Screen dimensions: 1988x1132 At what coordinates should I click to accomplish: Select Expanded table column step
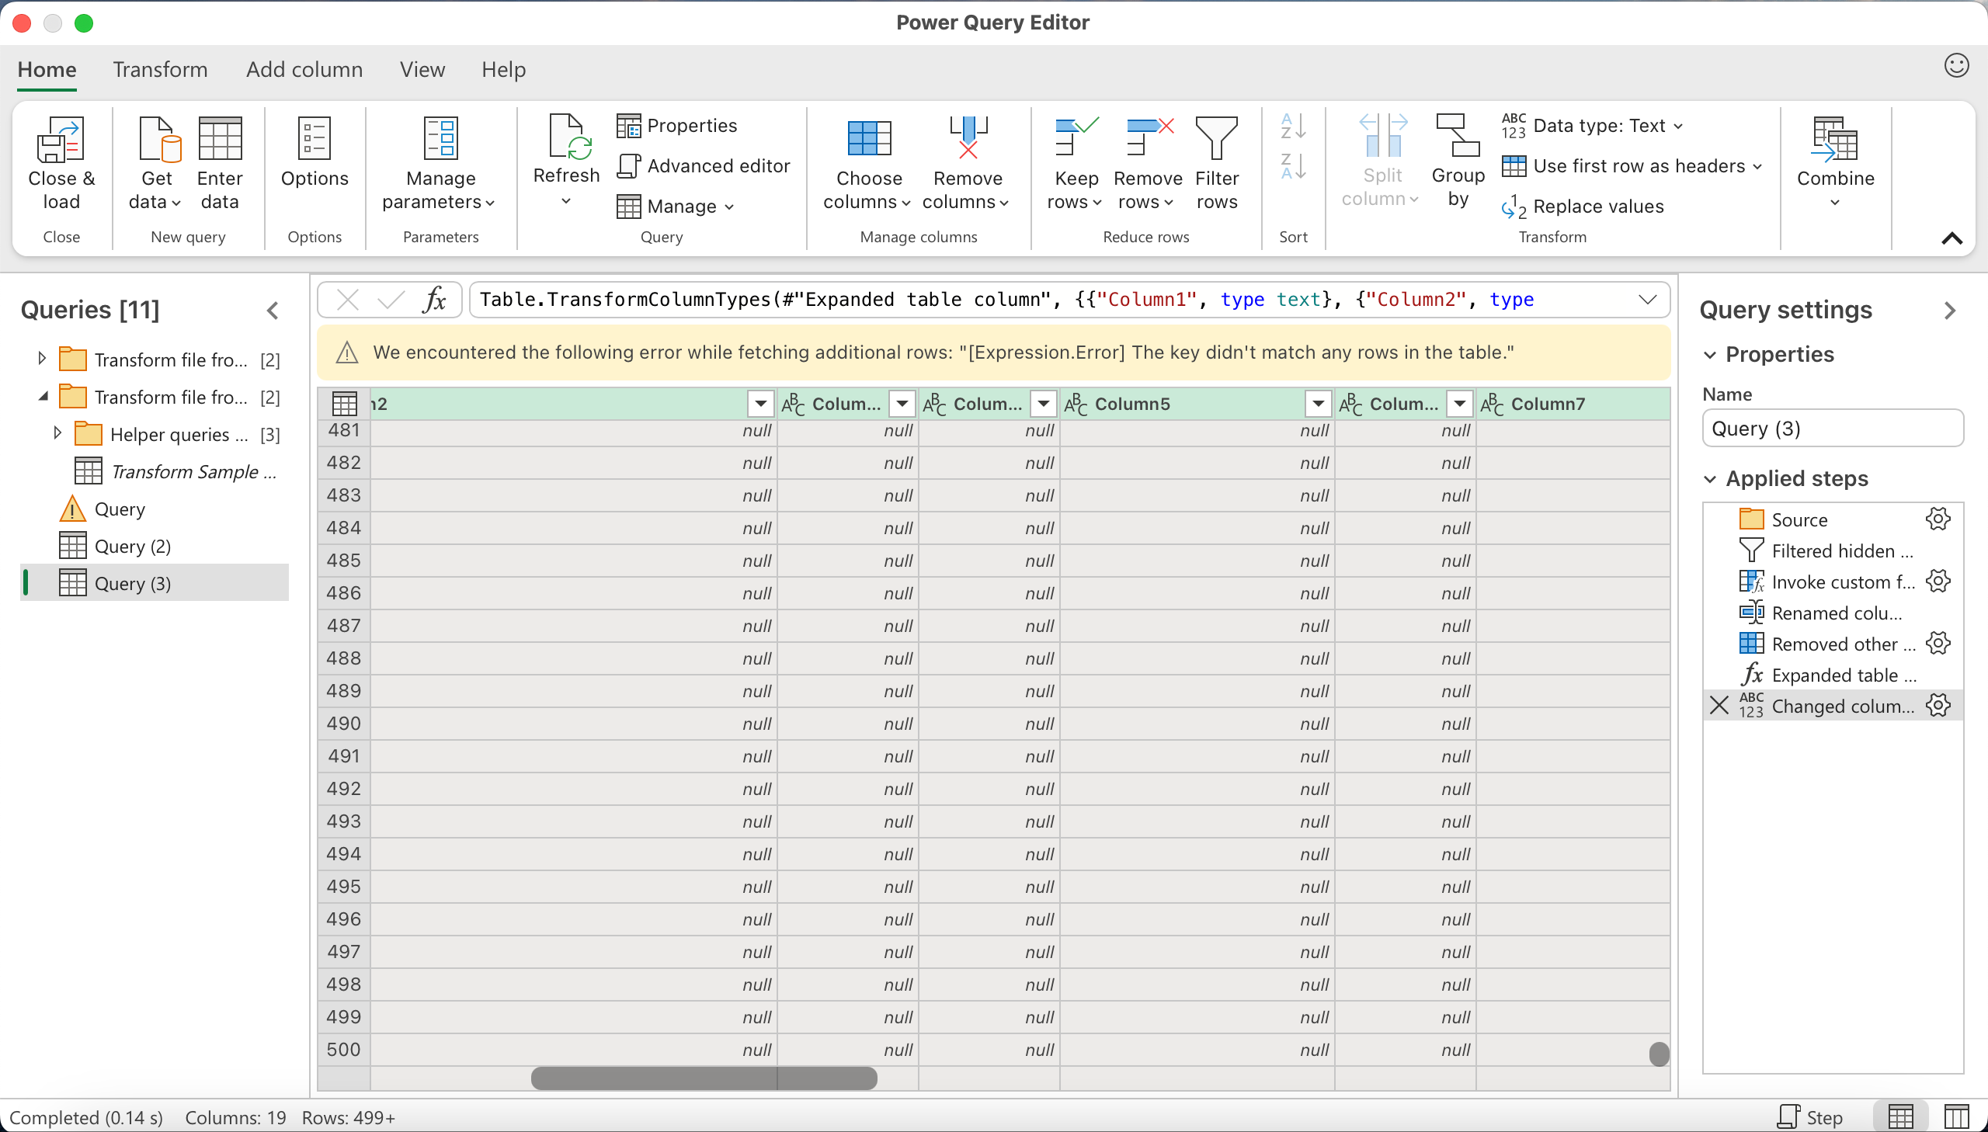point(1832,674)
